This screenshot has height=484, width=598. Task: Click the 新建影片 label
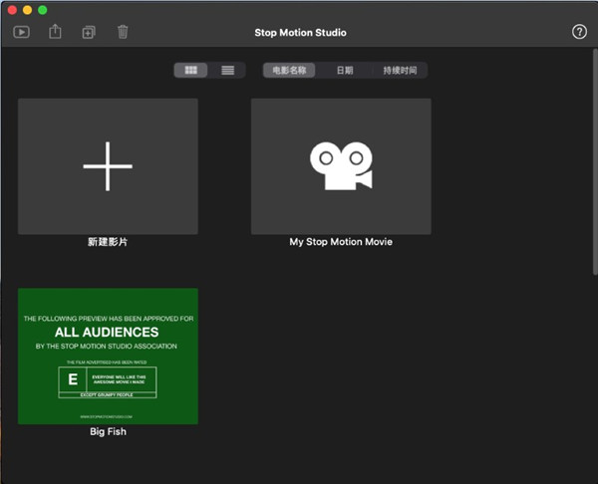point(108,242)
